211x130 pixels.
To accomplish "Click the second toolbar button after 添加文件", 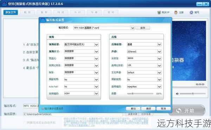I will coord(44,12).
